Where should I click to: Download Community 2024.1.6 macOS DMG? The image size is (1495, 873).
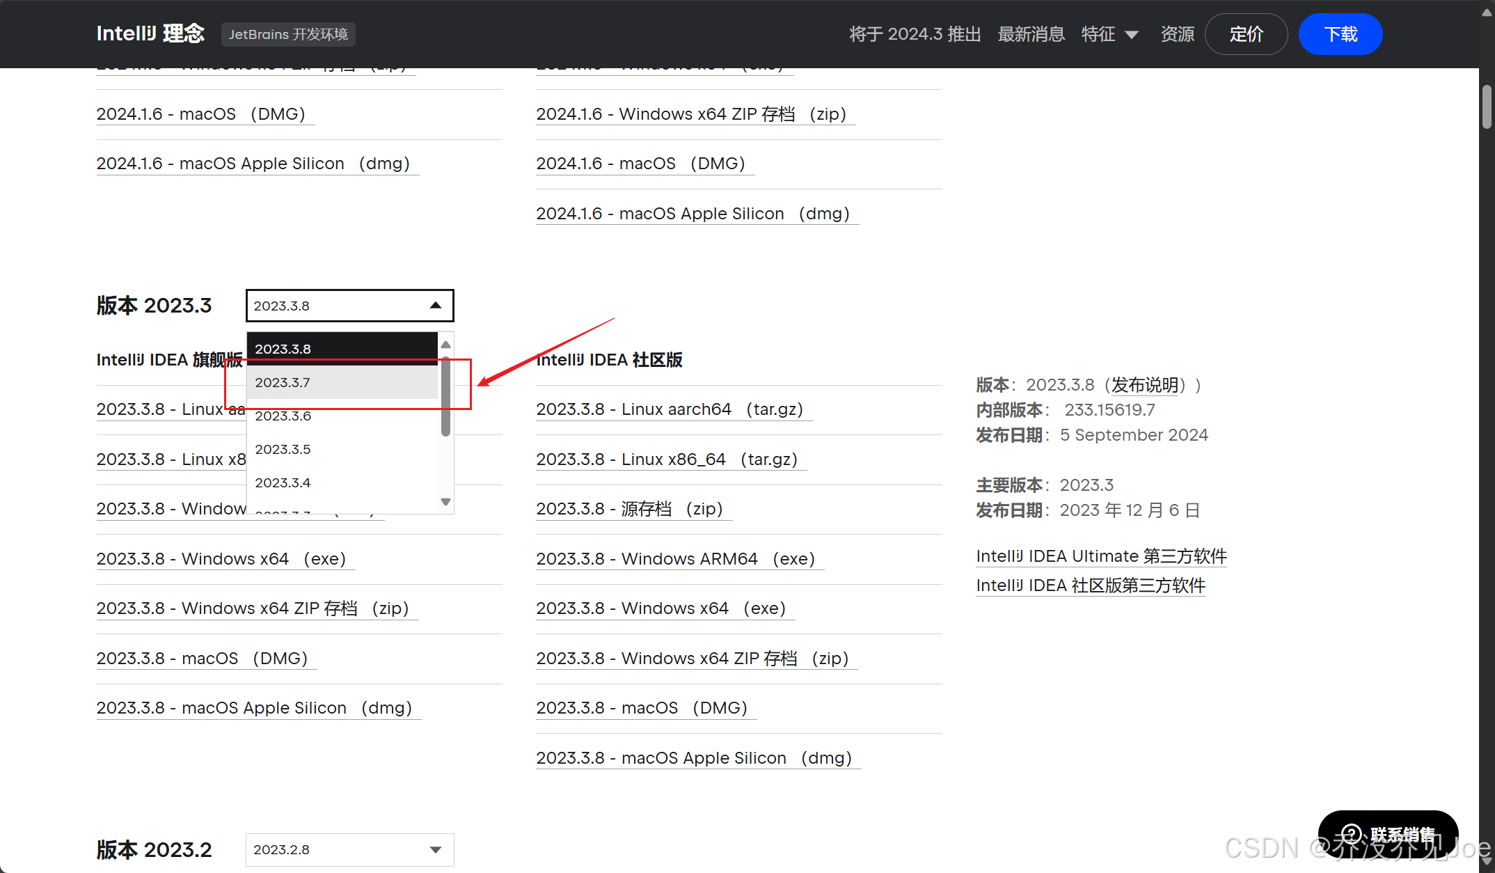click(x=645, y=164)
